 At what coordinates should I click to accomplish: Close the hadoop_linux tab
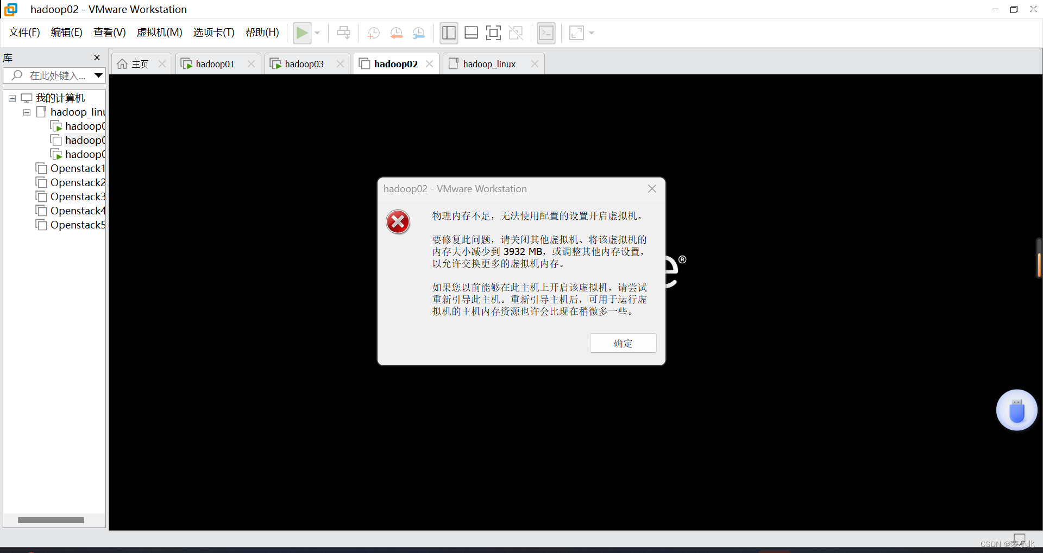coord(535,64)
